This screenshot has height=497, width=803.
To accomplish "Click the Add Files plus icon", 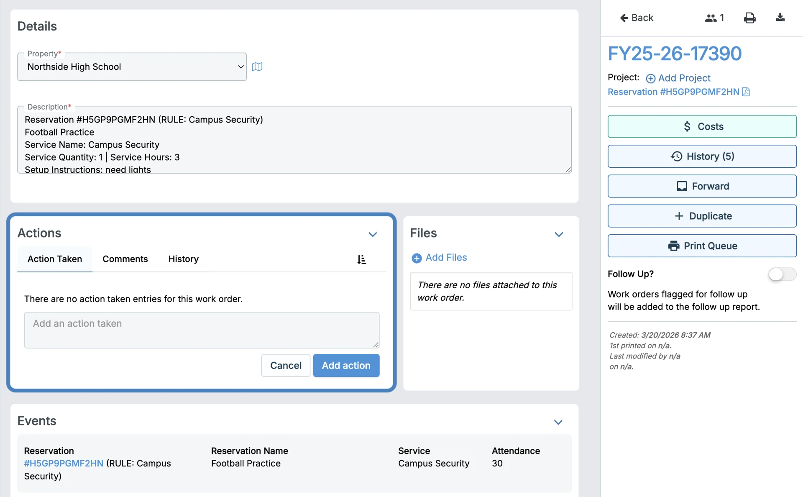I will tap(417, 258).
